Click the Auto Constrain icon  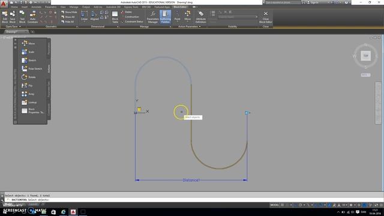32,17
